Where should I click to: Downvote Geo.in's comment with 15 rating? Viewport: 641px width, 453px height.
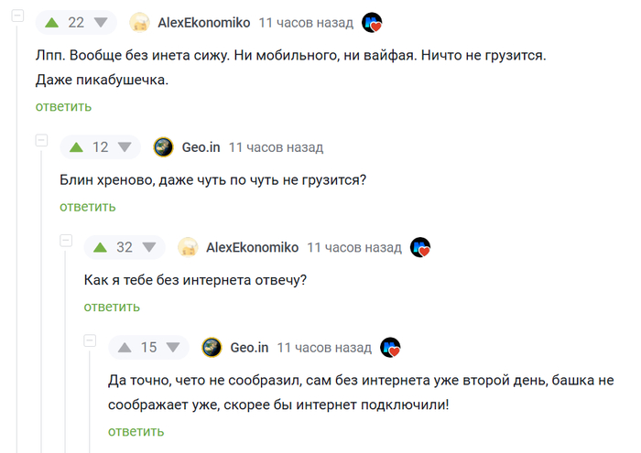coord(173,348)
